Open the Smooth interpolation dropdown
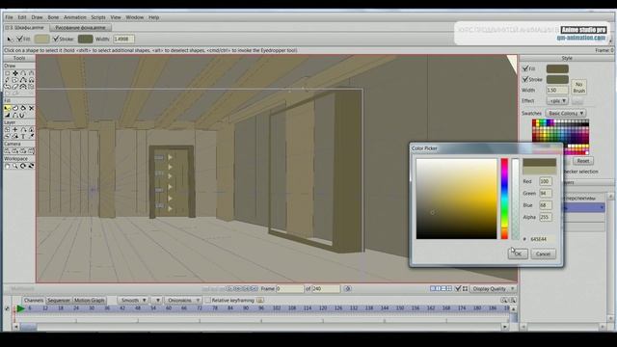 coord(133,300)
